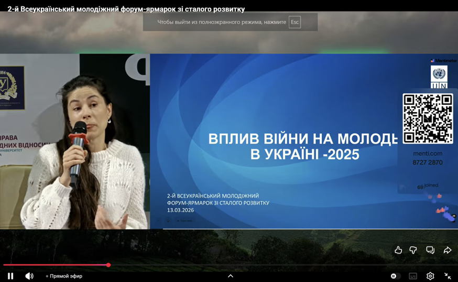Pause the live video playback
Screen dimensions: 458x282
point(10,276)
